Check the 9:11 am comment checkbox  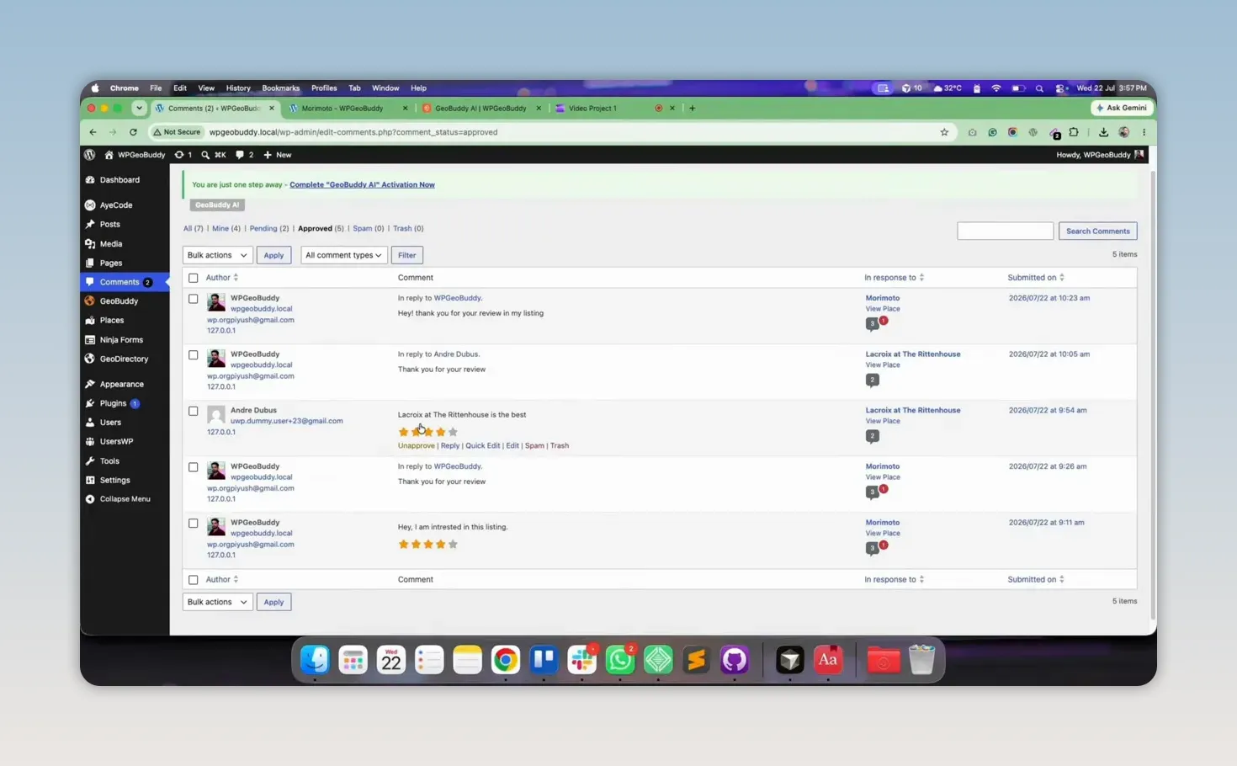[x=194, y=524]
